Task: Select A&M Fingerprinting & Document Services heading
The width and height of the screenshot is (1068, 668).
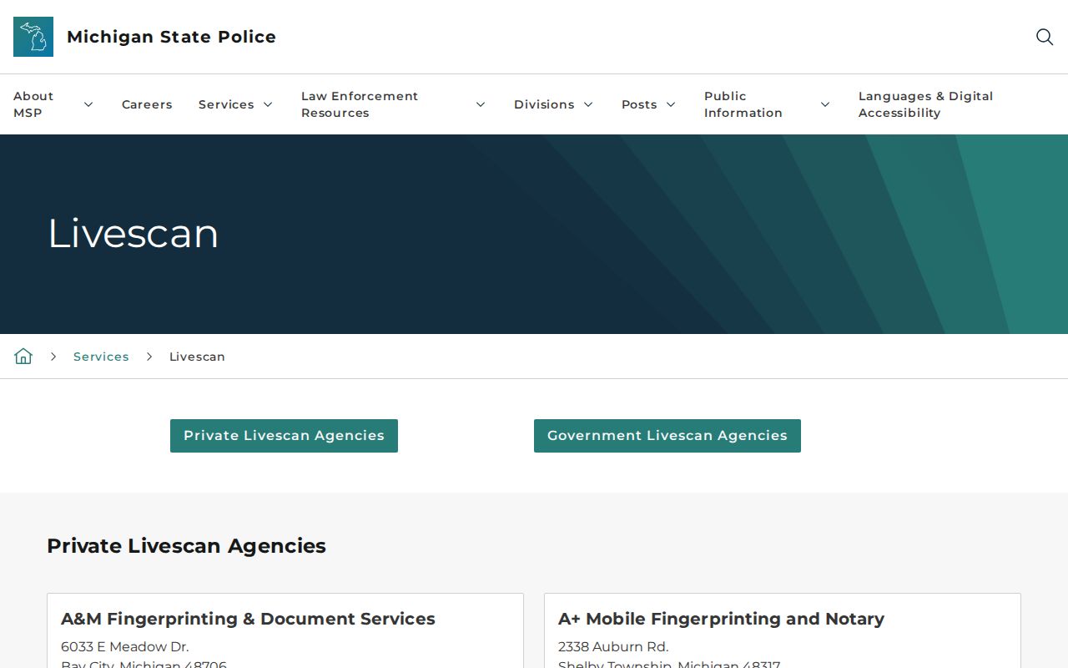Action: point(248,619)
